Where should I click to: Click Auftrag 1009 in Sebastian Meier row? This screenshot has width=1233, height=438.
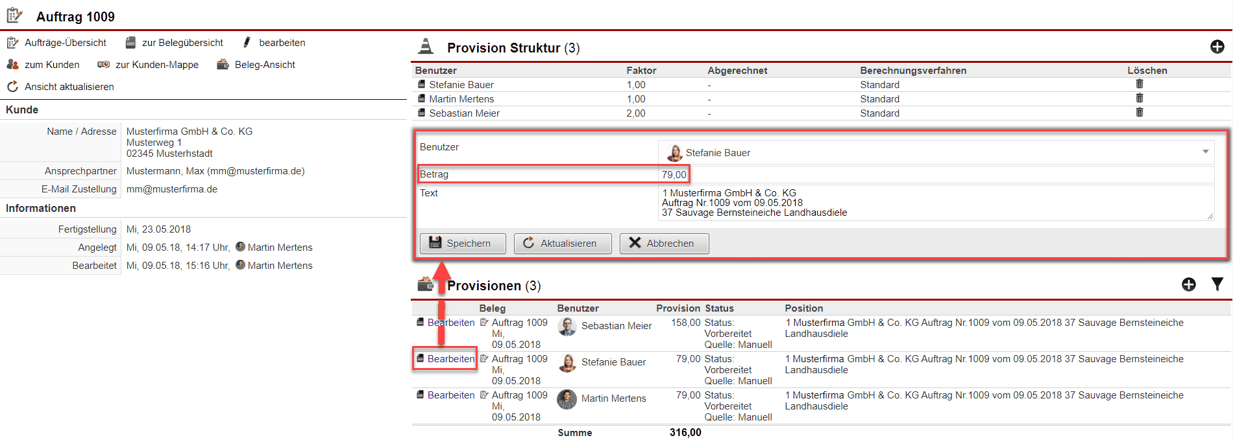pyautogui.click(x=519, y=323)
